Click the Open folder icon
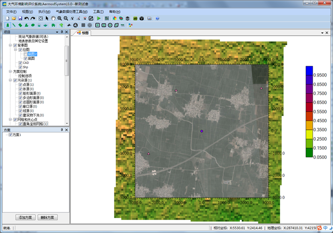 coord(14,19)
